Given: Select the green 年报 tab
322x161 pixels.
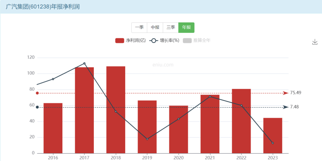Looking at the screenshot, I should [186, 27].
